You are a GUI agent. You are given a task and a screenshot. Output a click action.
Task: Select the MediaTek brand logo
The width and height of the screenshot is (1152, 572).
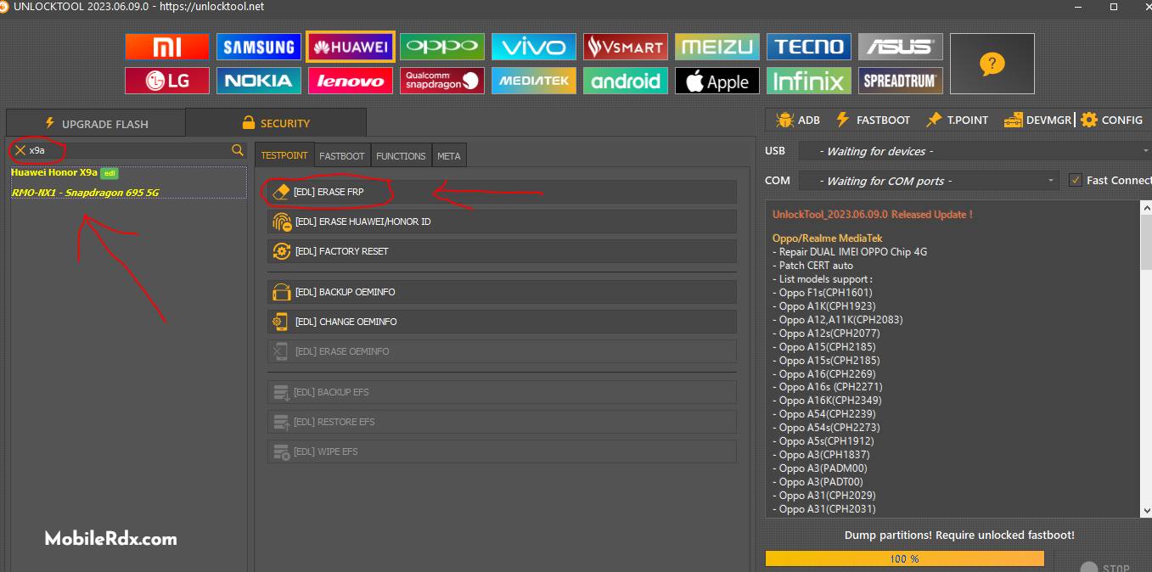533,81
